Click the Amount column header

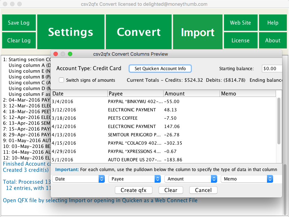[192, 94]
